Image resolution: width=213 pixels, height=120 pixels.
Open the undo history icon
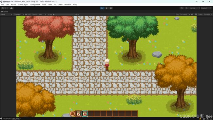pos(182,8)
